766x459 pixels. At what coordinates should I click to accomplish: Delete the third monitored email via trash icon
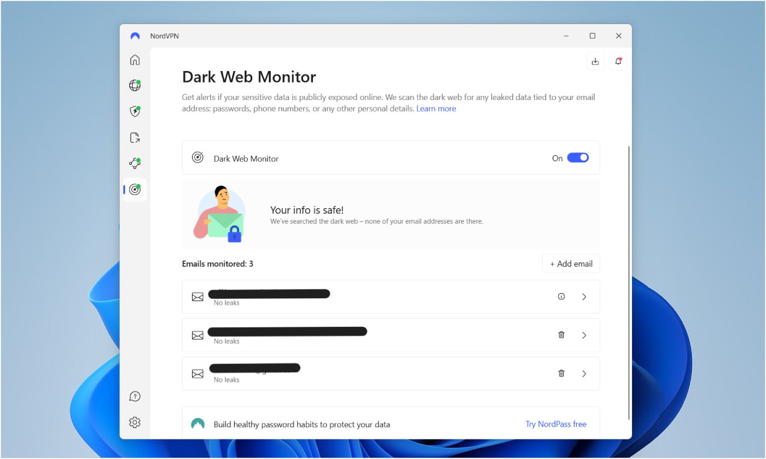point(561,374)
